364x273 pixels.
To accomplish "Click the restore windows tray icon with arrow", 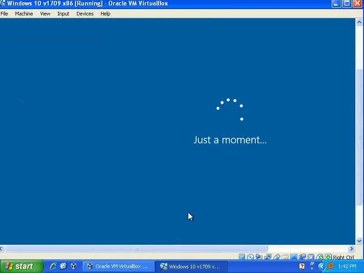I will pos(312,266).
